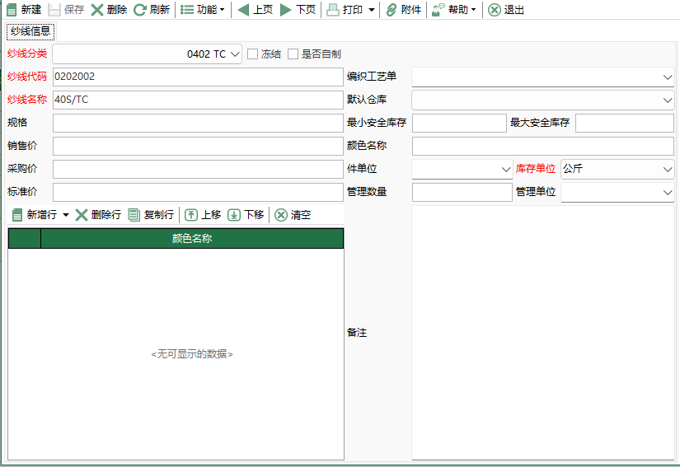Click the 新建 (New) toolbar icon
Image resolution: width=680 pixels, height=467 pixels.
(12, 10)
